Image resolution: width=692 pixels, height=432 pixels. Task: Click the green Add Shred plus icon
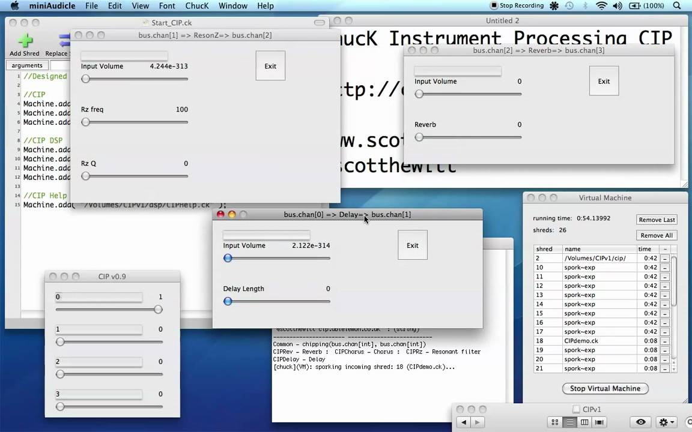(x=25, y=41)
